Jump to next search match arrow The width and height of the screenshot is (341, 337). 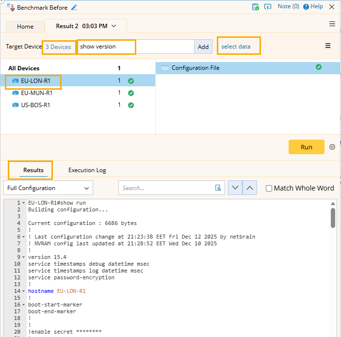(x=235, y=188)
